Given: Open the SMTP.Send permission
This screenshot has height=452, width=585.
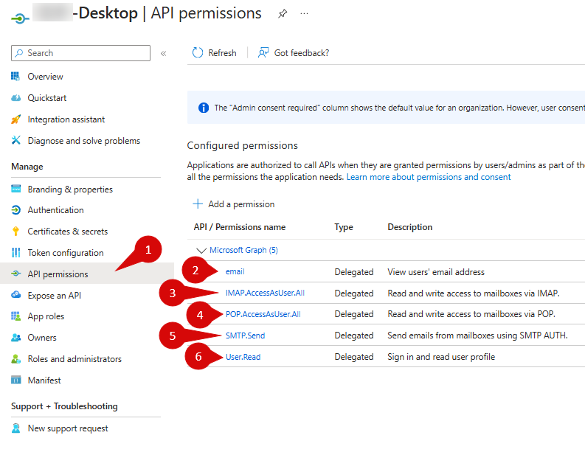Looking at the screenshot, I should 245,335.
